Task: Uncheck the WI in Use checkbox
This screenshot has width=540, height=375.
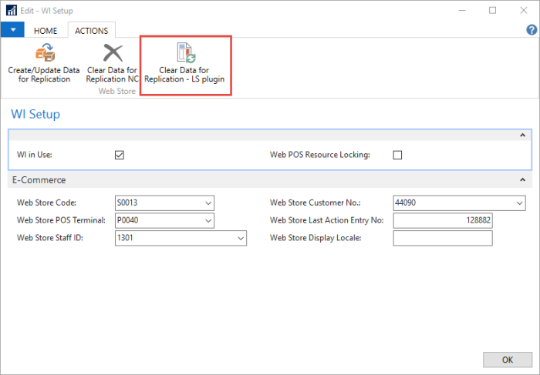Action: click(x=120, y=155)
